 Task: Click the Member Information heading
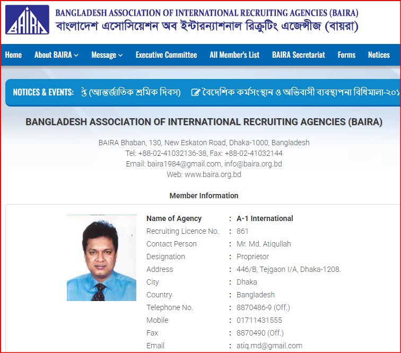coord(204,196)
